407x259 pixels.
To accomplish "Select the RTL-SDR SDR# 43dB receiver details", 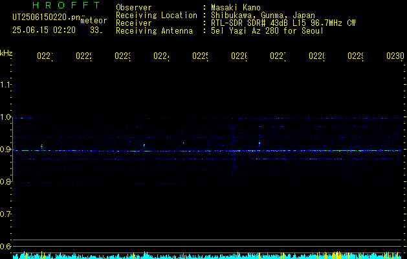I will [x=283, y=23].
